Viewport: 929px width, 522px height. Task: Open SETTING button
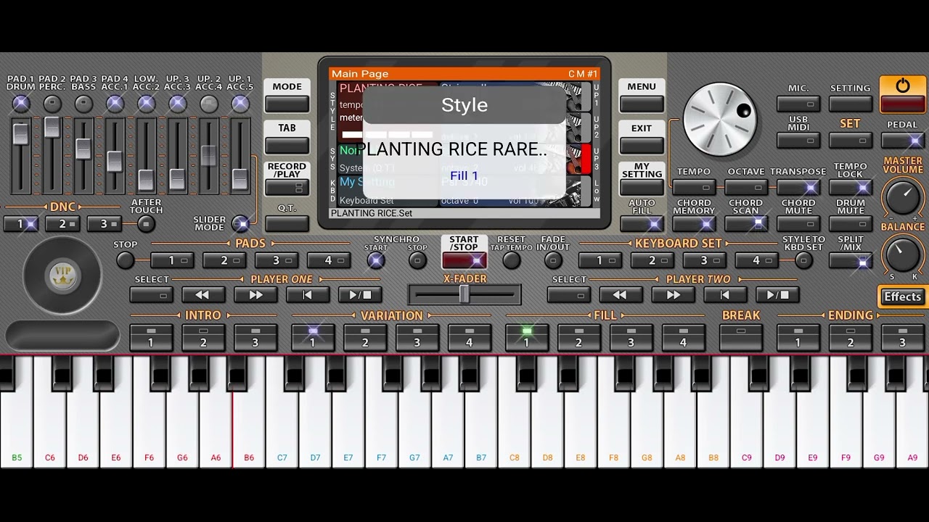(x=851, y=104)
